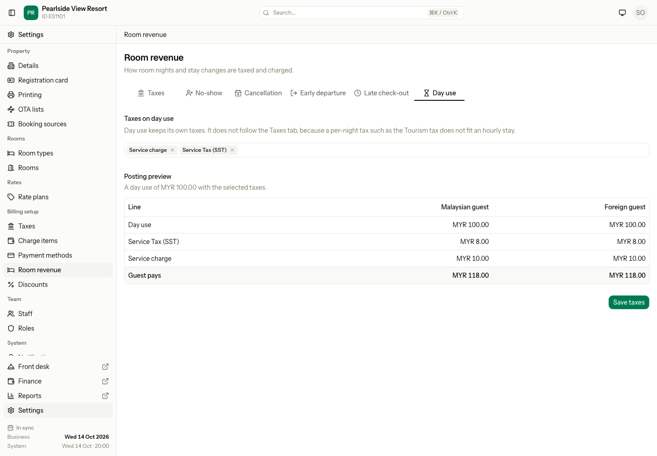Click the Staff people icon
This screenshot has width=657, height=456.
click(11, 314)
